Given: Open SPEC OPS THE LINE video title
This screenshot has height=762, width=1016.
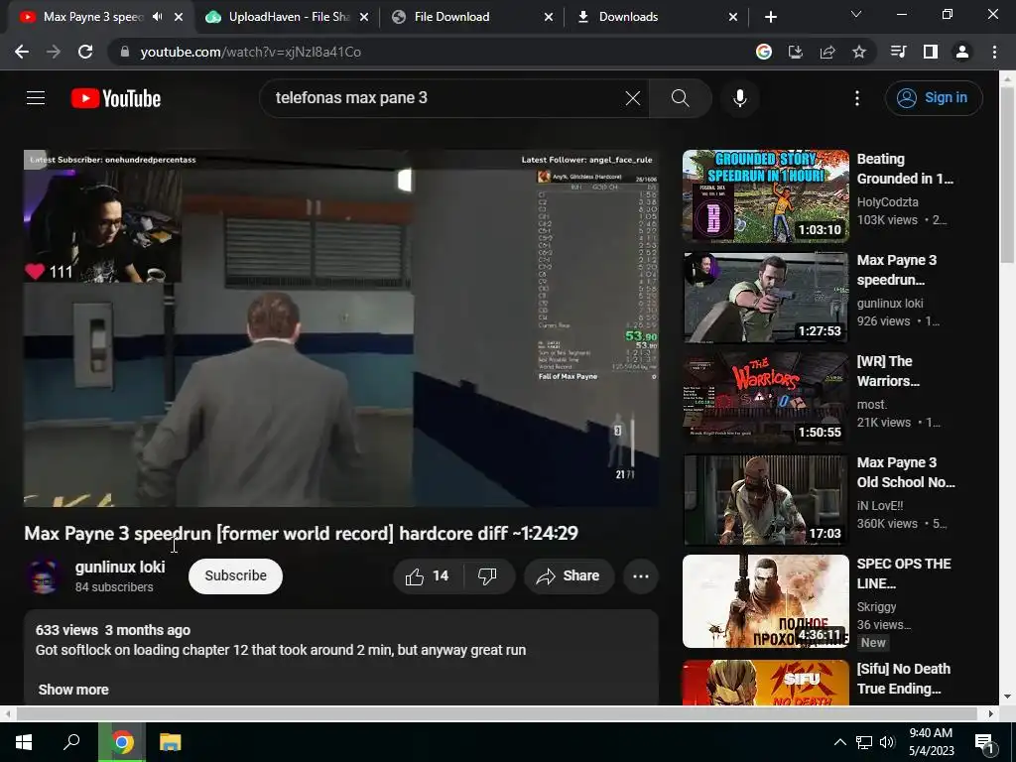Looking at the screenshot, I should tap(904, 573).
